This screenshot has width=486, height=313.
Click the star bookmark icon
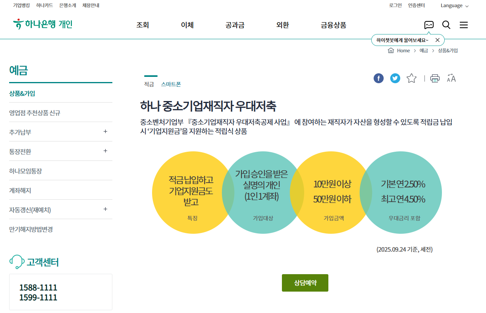pyautogui.click(x=412, y=78)
